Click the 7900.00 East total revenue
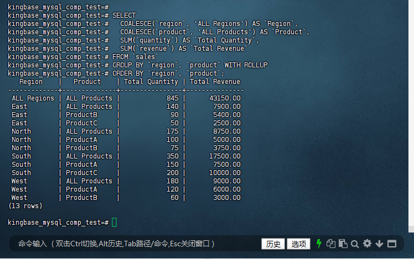This screenshot has height=259, width=414. 227,107
